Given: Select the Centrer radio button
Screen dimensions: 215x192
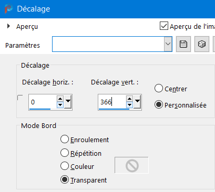Looking at the screenshot, I should pos(159,88).
